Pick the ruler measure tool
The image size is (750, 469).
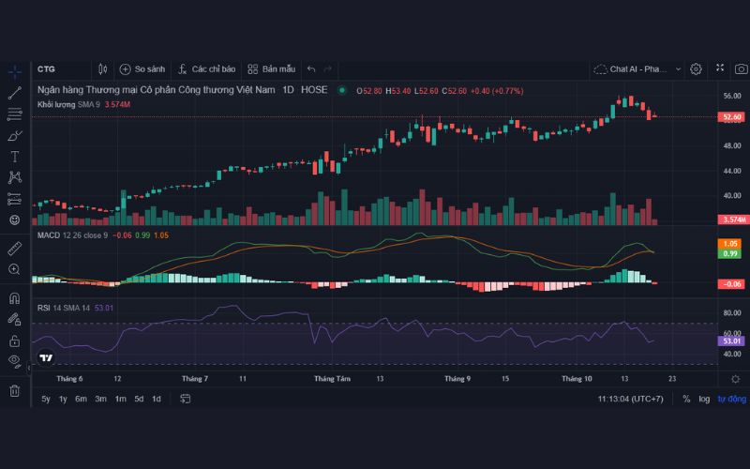14,249
